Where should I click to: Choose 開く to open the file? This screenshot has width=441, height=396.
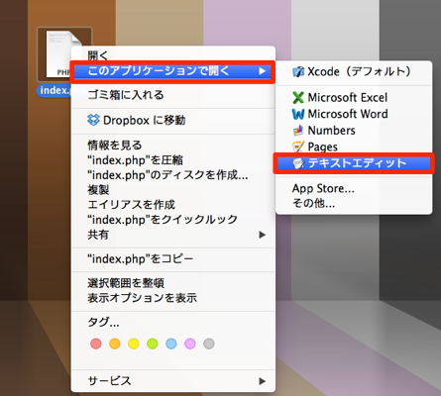(173, 55)
